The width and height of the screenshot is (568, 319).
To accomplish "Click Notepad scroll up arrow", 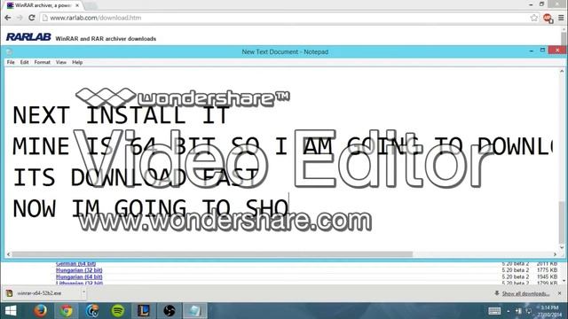I will point(562,71).
